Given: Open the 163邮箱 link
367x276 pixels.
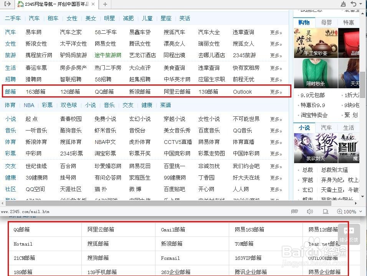Looking at the screenshot, I should point(36,92).
